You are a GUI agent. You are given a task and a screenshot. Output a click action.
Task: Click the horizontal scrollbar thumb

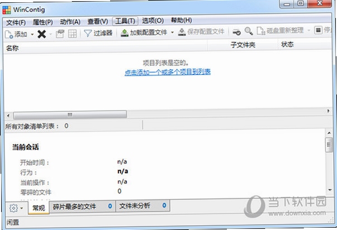click(70, 115)
